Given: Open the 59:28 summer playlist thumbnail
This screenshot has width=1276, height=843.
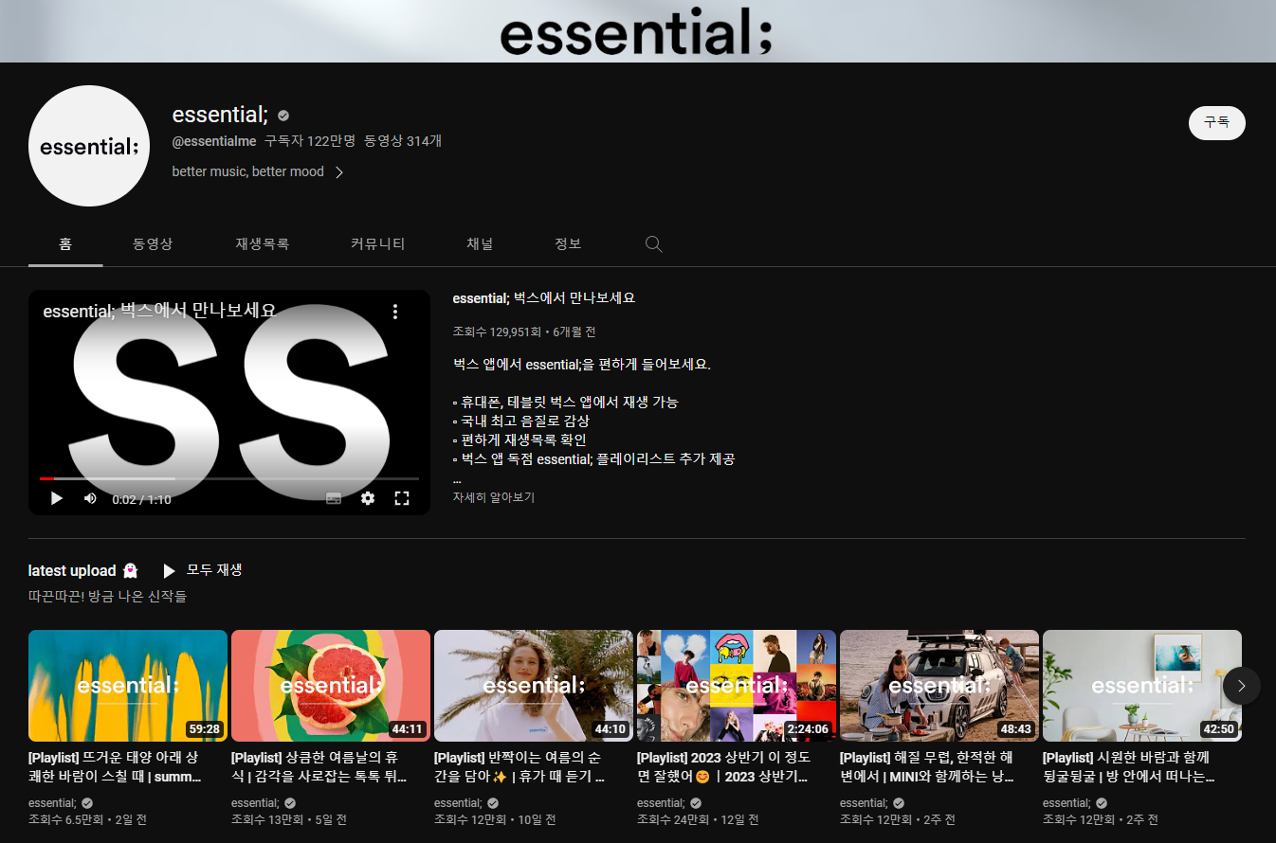Looking at the screenshot, I should 128,686.
